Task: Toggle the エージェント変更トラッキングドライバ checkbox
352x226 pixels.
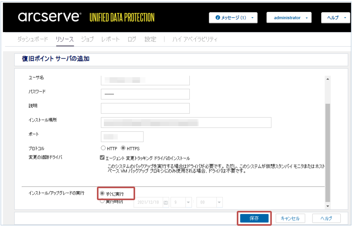Action: (102, 158)
